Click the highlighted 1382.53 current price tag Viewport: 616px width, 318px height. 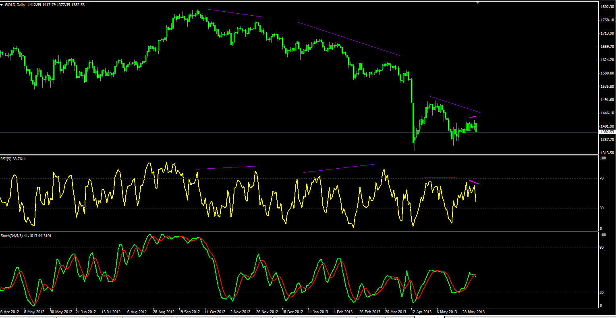pyautogui.click(x=607, y=132)
